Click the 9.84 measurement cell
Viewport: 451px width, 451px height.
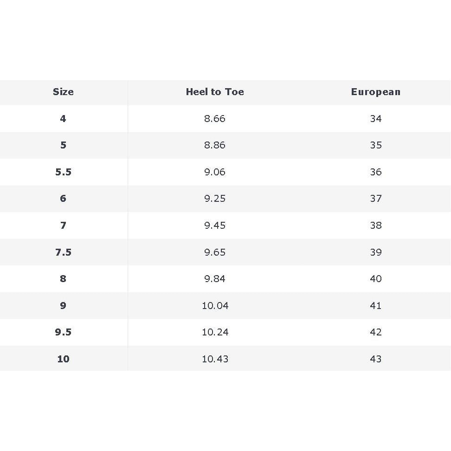tap(215, 279)
